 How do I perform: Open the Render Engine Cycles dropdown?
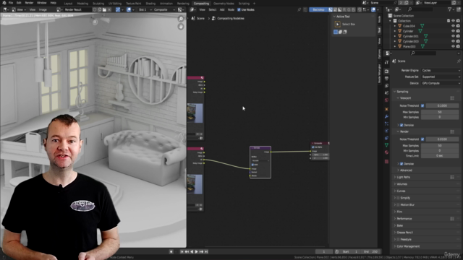pos(441,71)
